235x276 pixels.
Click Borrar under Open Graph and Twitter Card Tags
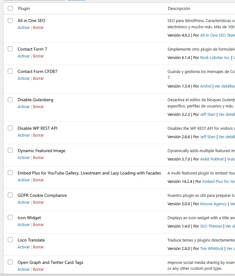(38, 269)
